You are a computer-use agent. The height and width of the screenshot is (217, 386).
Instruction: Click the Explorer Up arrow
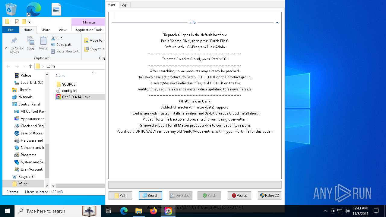[x=30, y=66]
